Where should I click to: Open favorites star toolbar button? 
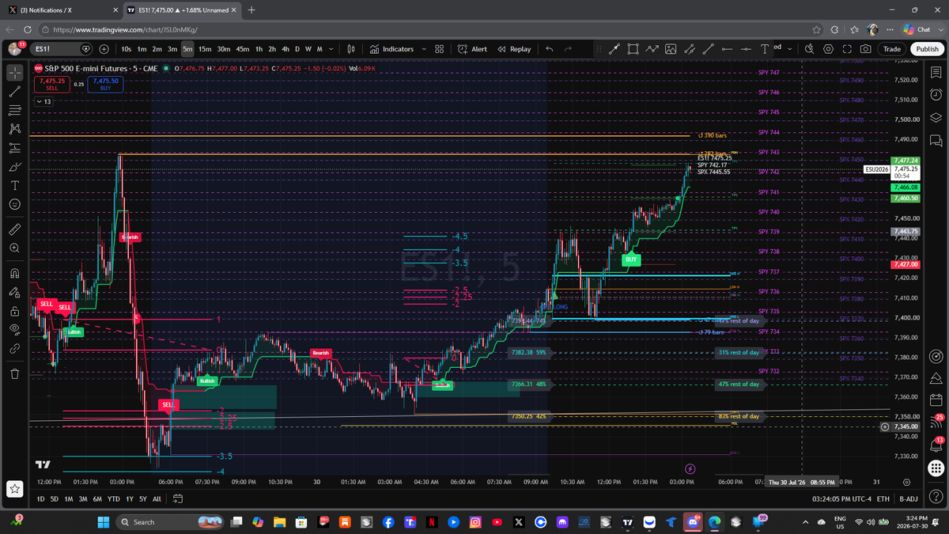point(14,489)
